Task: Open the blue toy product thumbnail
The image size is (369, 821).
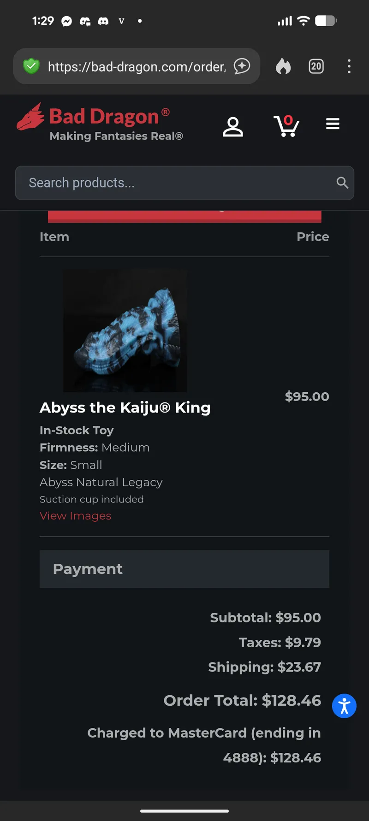Action: [x=125, y=331]
